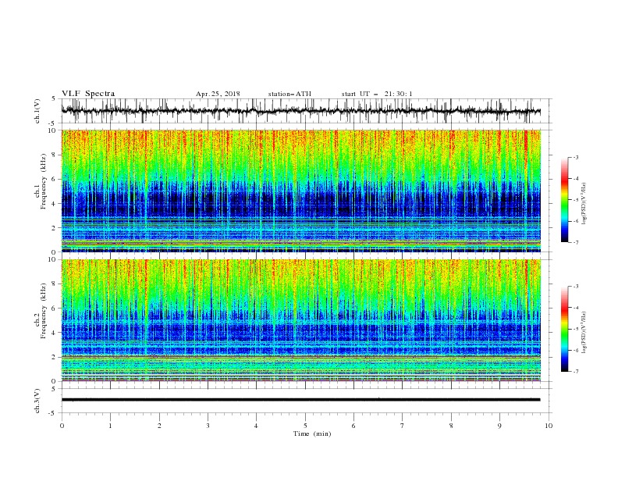The width and height of the screenshot is (618, 478).
Task: Click time axis tick label '5'
Action: (305, 426)
